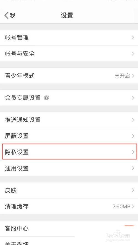
Task: Tap 皮肤 to change skin theme
Action: (x=69, y=190)
